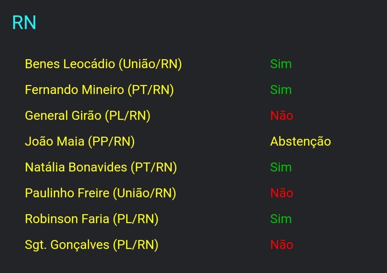The image size is (387, 273).
Task: Click the RN state heading
Action: point(24,23)
